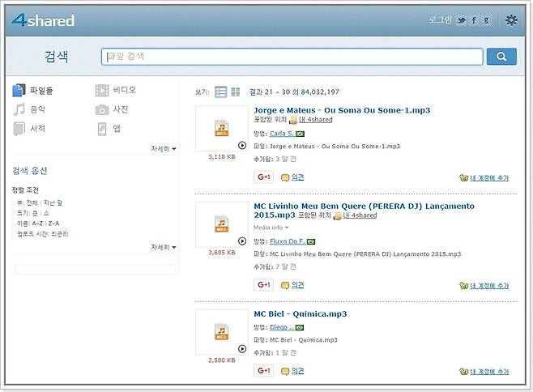Add MC Livinho file to my account
The height and width of the screenshot is (392, 533).
click(489, 286)
